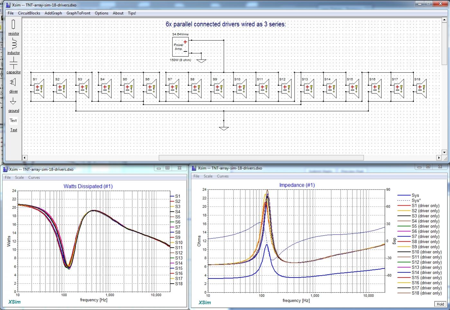The image size is (450, 310).
Task: Choose the plain Text tool
Action: (13, 120)
